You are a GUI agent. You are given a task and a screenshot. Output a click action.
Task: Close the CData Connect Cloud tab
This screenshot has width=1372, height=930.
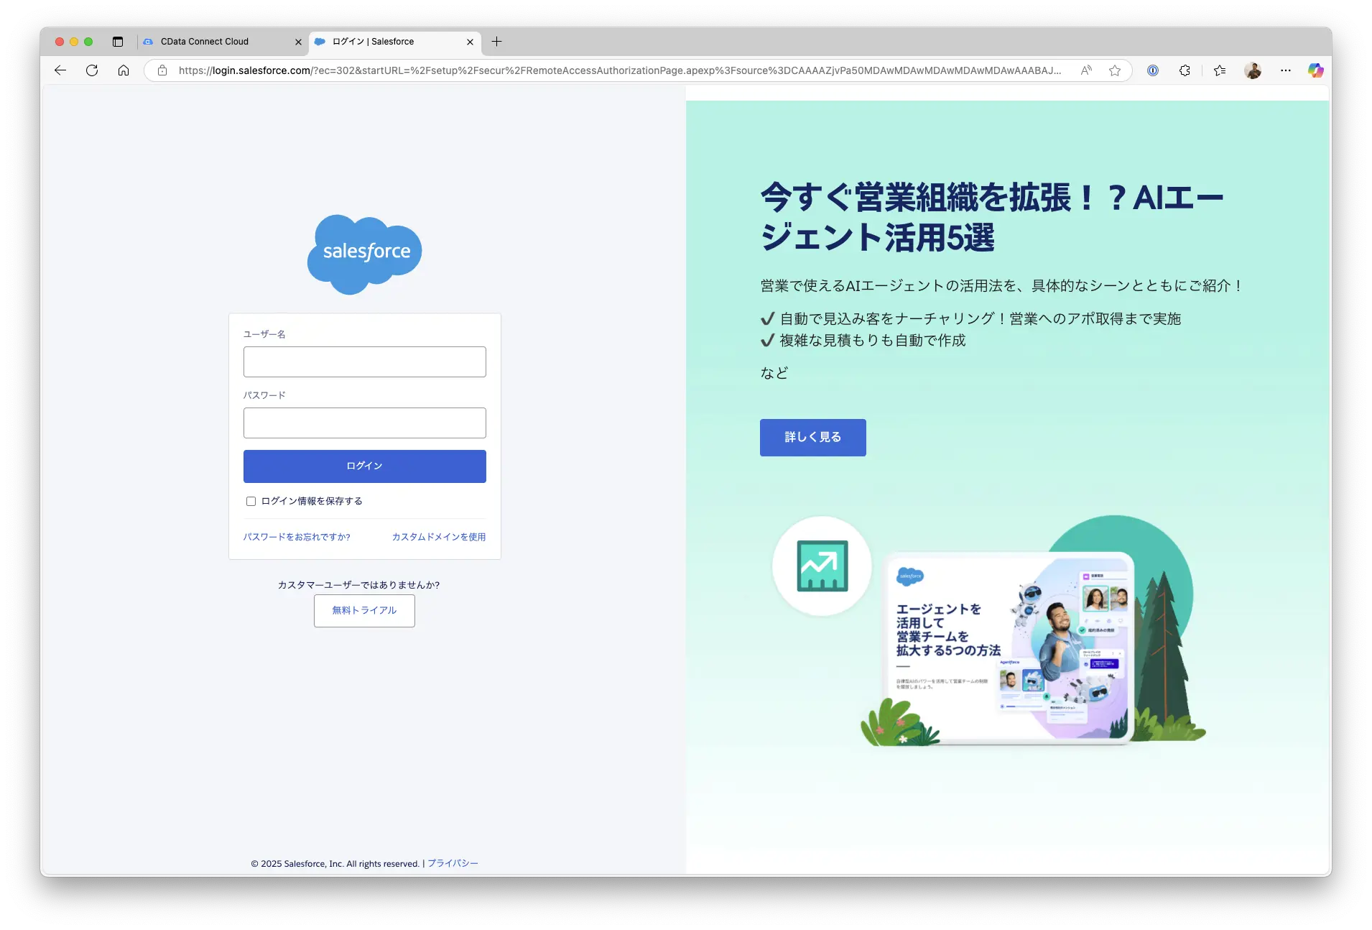click(x=298, y=42)
